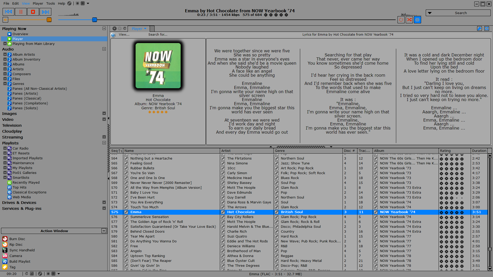Click the Burn Disc icon
Viewport: 493px width, 277px height.
click(x=5, y=239)
